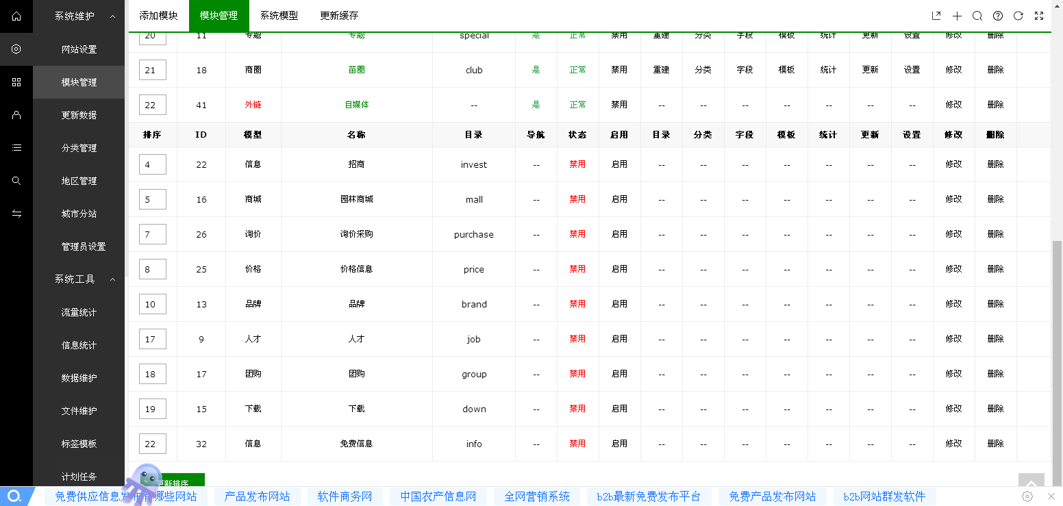Screen dimensions: 1063x506
Task: Collapse the 系统维护 sidebar section
Action: coord(113,16)
